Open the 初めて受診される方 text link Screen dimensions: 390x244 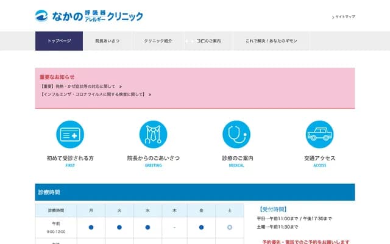click(x=70, y=158)
